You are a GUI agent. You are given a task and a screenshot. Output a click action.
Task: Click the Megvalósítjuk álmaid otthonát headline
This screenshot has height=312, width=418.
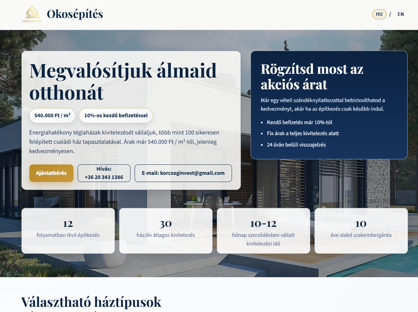(123, 81)
